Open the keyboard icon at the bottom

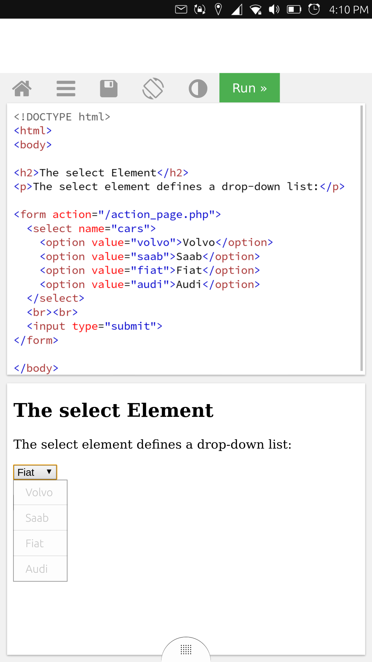coord(186,650)
